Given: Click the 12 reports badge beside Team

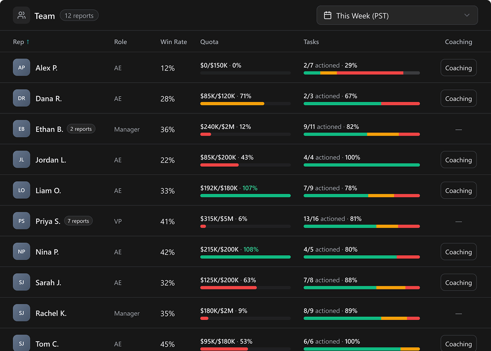Looking at the screenshot, I should (x=79, y=16).
